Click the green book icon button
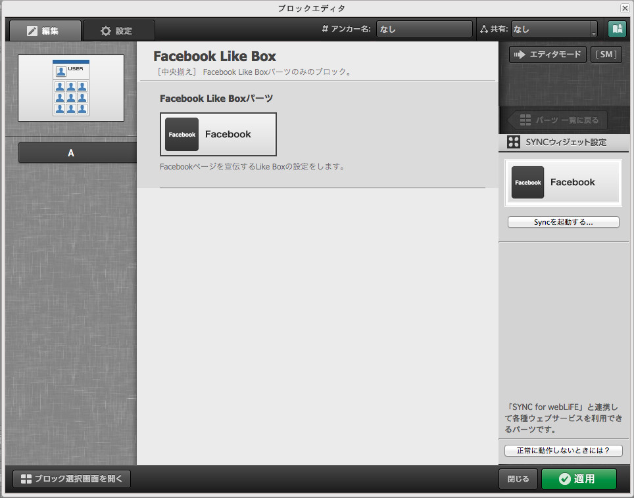Screen dimensions: 634x498 (617, 29)
